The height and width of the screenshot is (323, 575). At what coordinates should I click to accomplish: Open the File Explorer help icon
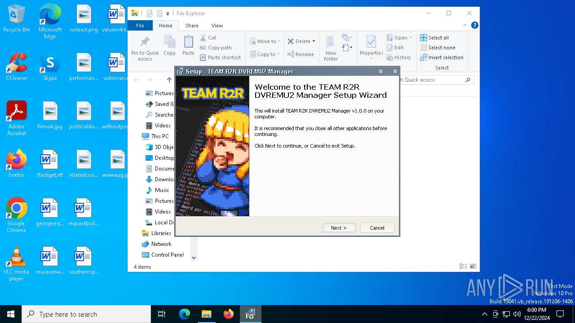click(x=474, y=26)
